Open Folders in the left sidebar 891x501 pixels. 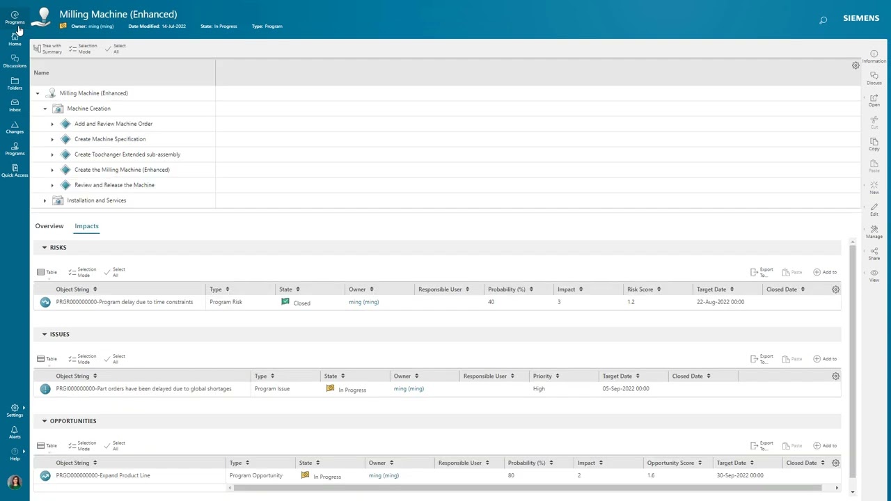[15, 83]
